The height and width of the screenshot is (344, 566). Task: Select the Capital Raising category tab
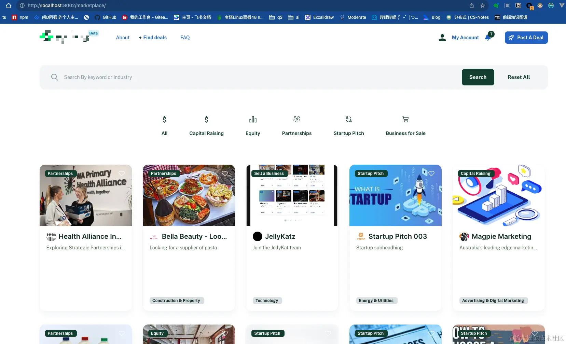click(x=206, y=126)
